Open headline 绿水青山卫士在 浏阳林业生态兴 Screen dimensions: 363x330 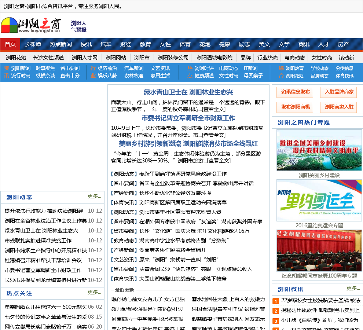[x=188, y=92]
